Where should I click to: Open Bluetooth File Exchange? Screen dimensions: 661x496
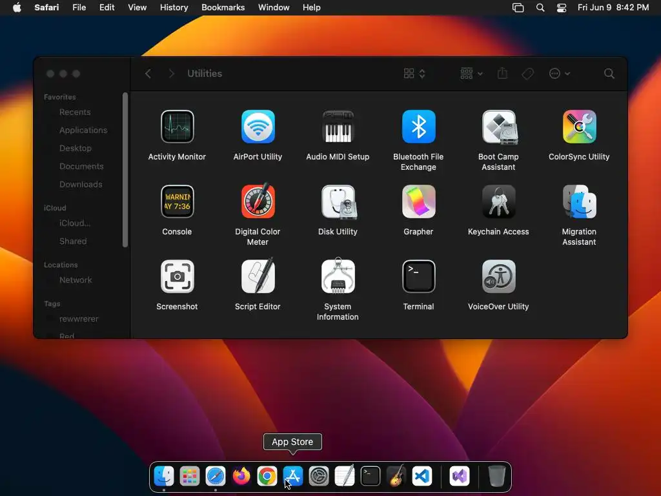418,127
